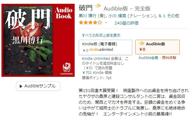192x118 pixels.
Task: Expand the rating breakdown chevron
Action: (x=106, y=22)
